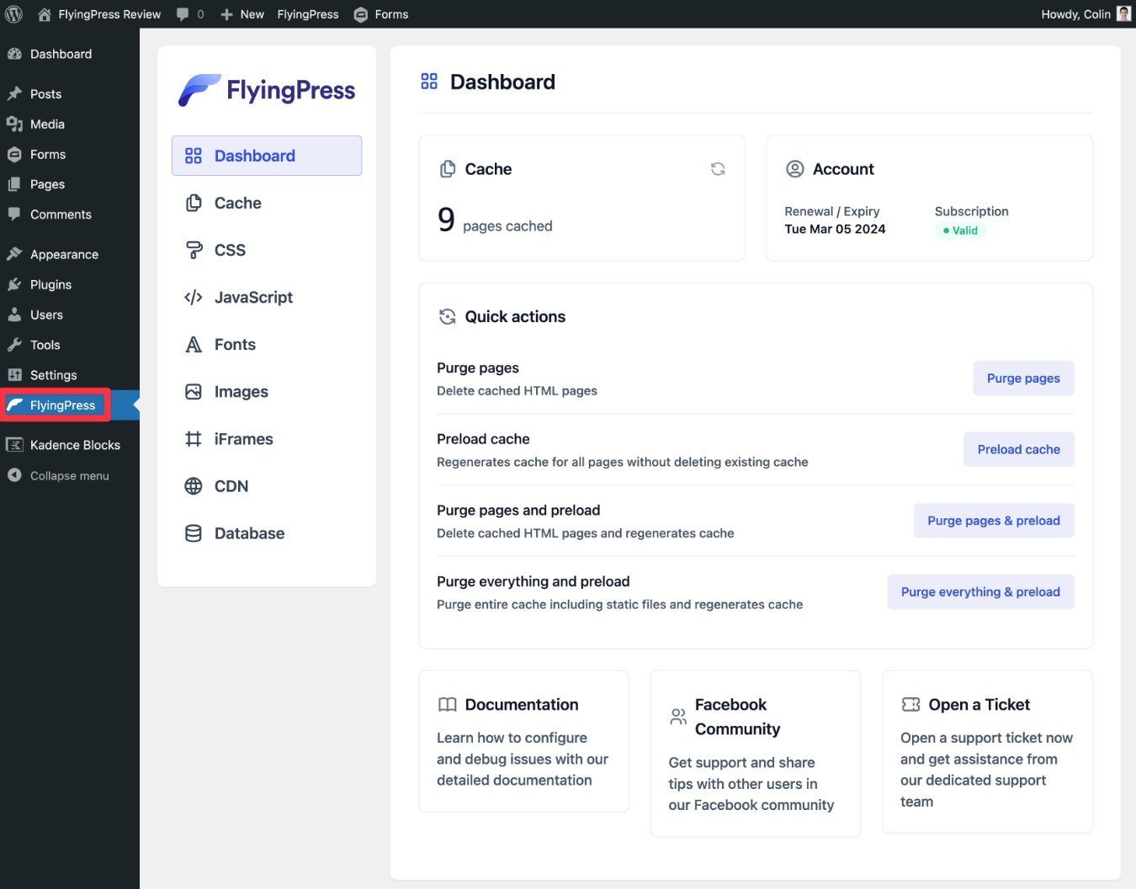Viewport: 1136px width, 889px height.
Task: Click the WordPress logo icon in admin bar
Action: [14, 14]
